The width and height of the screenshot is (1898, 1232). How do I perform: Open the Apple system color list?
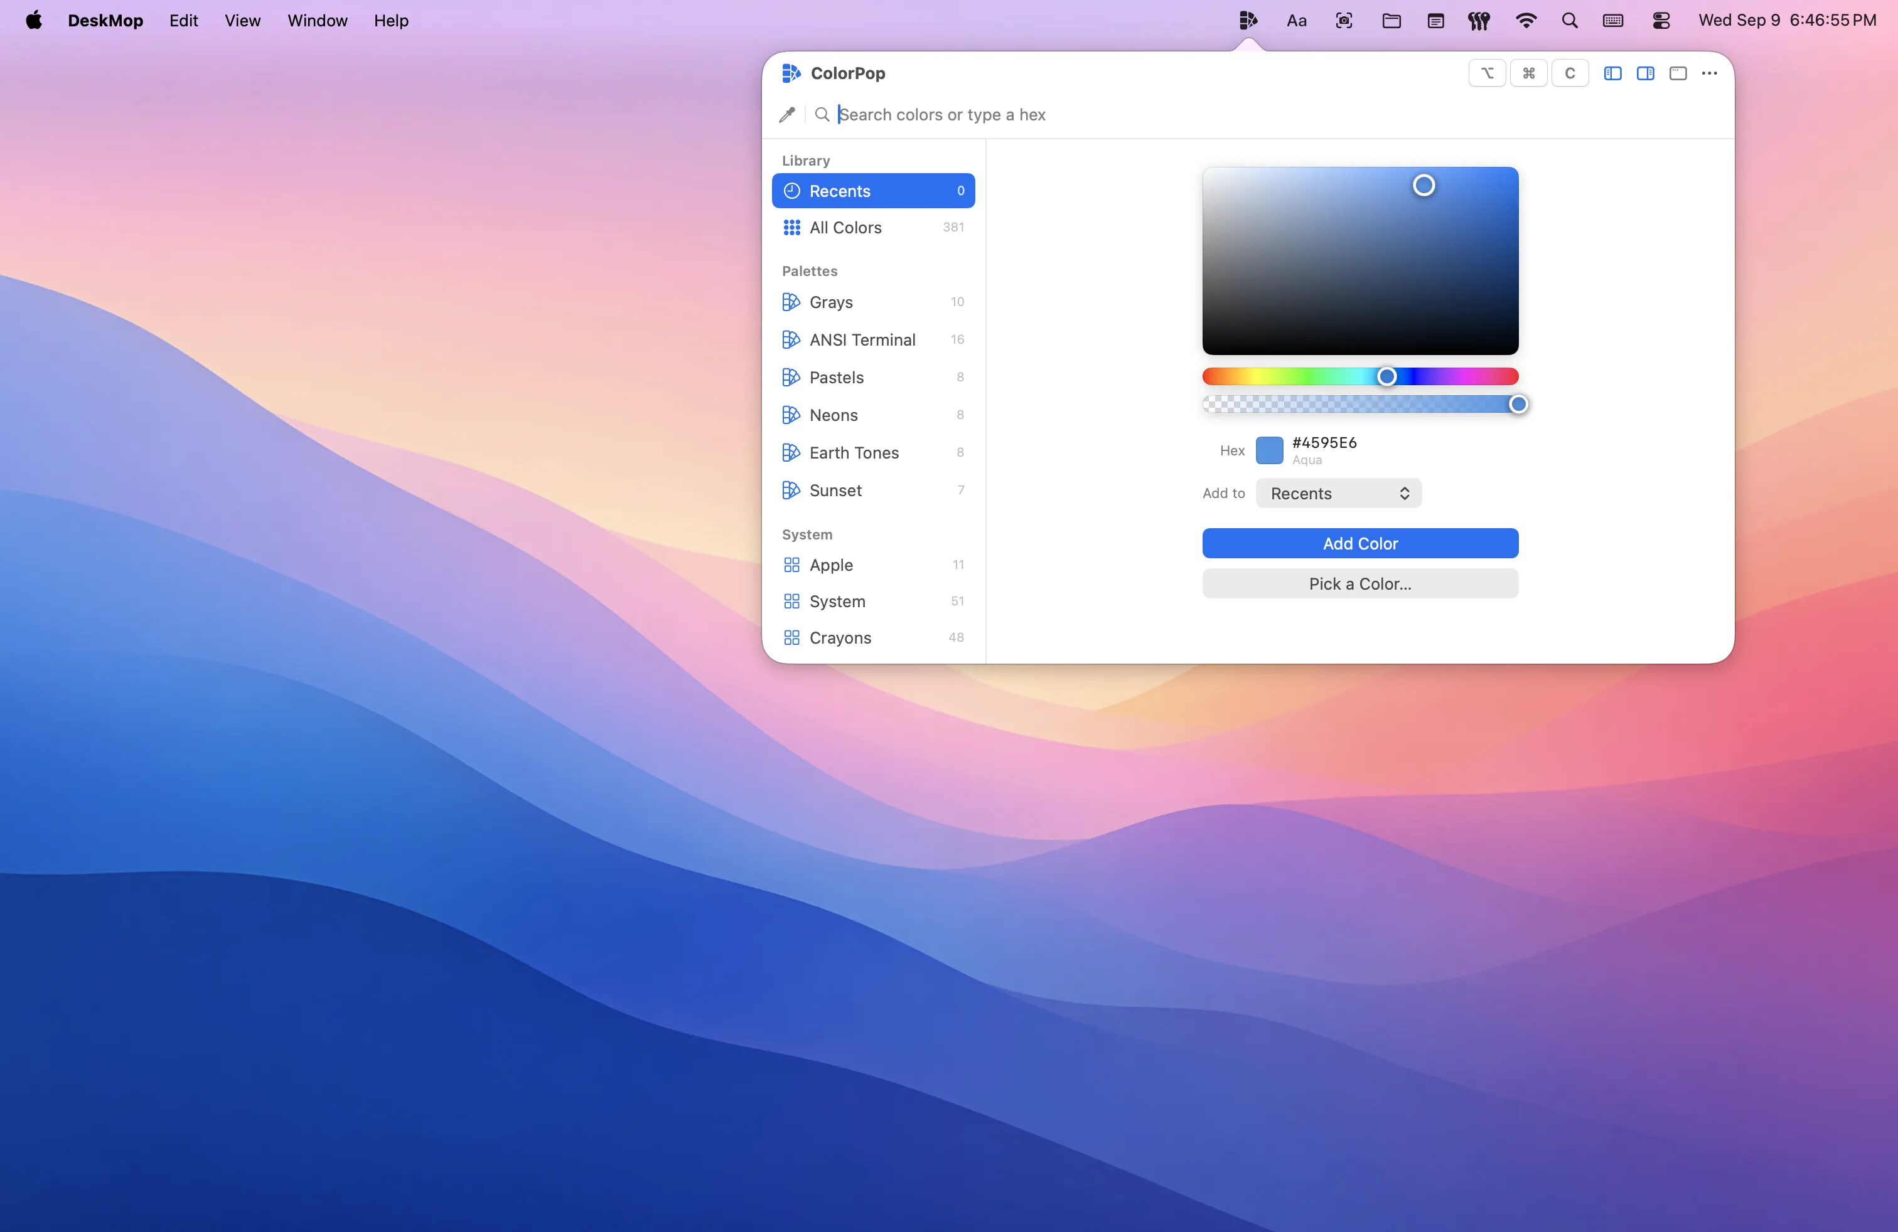coord(873,565)
